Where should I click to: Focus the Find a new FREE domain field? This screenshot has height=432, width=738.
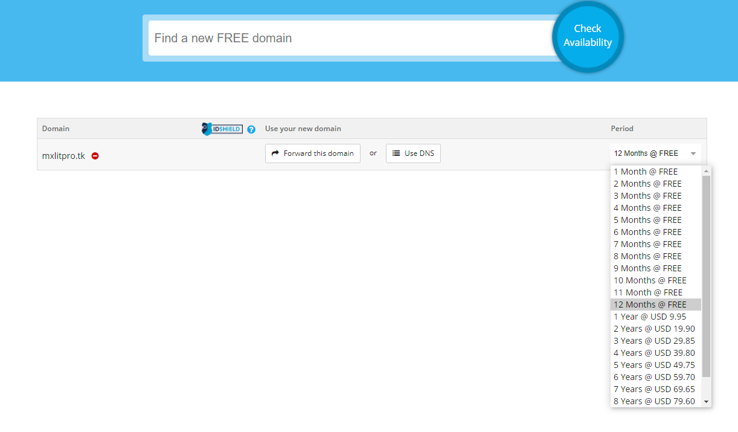[350, 38]
